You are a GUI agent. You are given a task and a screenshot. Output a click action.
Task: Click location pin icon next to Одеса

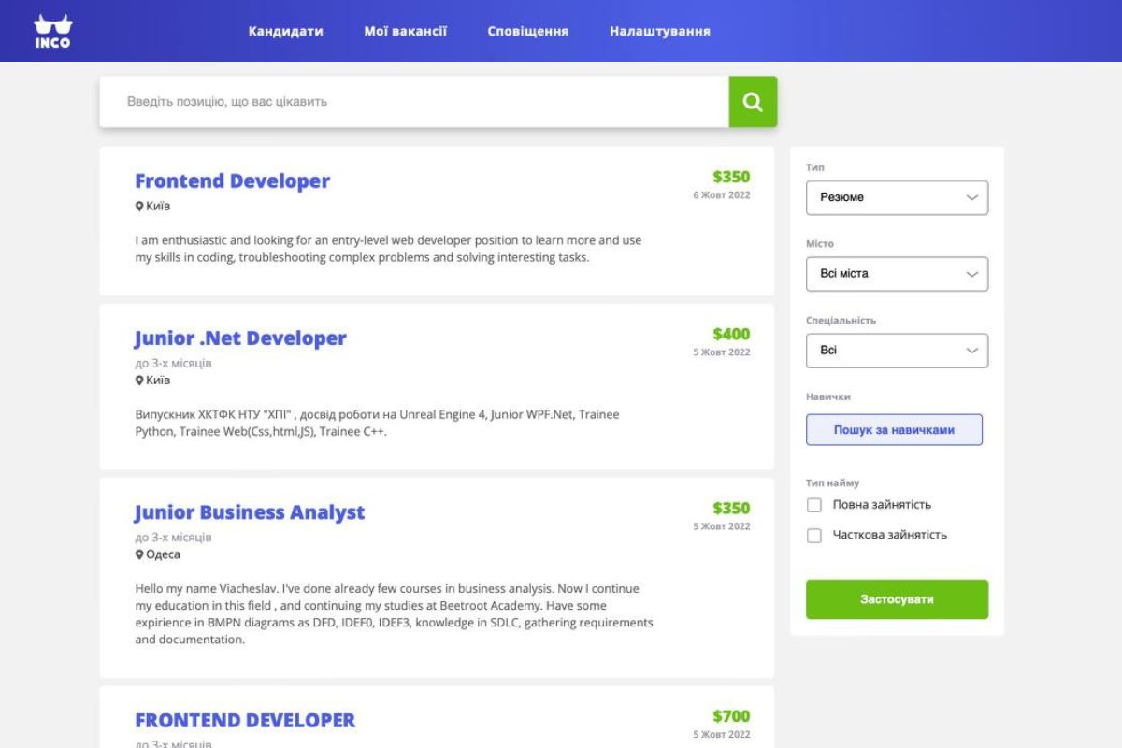point(139,554)
